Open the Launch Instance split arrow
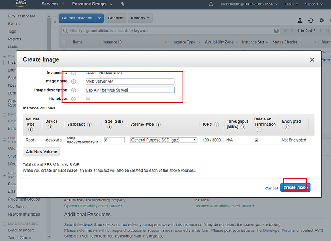This screenshot has width=331, height=241. pyautogui.click(x=99, y=18)
